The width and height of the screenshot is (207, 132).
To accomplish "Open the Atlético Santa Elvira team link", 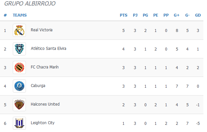I will pyautogui.click(x=49, y=49).
